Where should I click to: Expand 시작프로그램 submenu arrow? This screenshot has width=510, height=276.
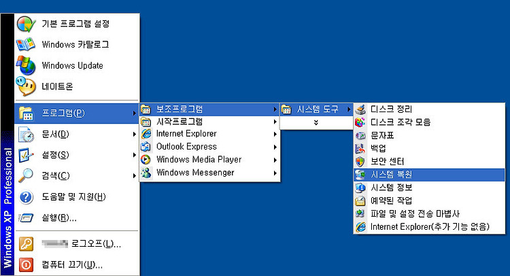[275, 122]
